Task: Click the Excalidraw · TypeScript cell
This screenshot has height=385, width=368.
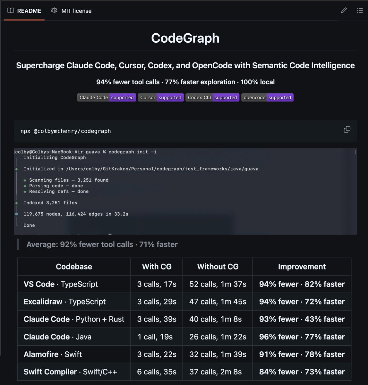Action: coord(74,302)
